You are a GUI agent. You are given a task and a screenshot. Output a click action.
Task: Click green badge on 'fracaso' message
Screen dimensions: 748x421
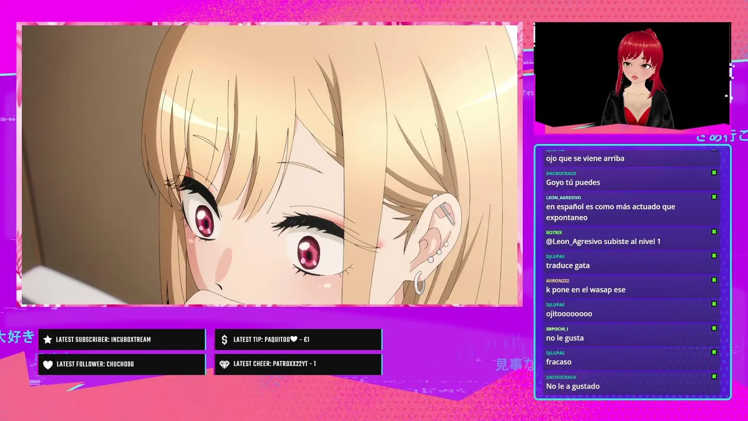click(714, 353)
